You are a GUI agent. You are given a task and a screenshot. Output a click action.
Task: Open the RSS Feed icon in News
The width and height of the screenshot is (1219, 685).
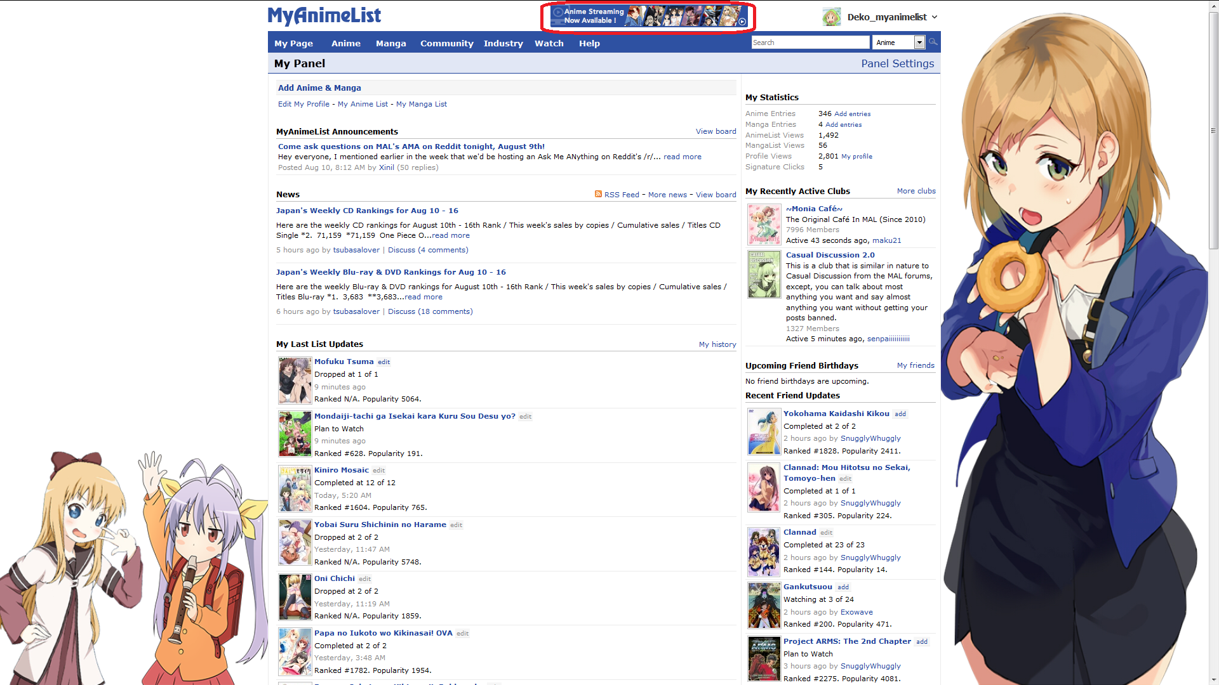click(598, 194)
